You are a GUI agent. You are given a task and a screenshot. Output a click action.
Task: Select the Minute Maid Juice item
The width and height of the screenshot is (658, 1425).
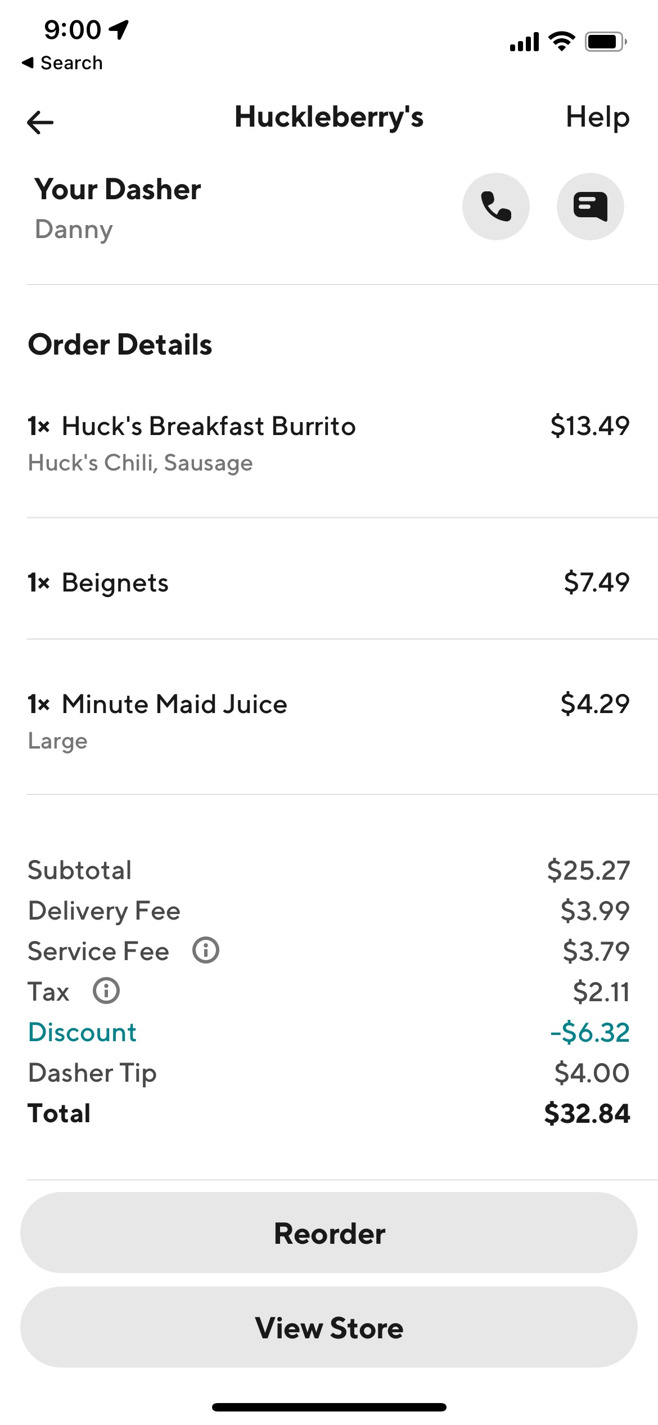(x=174, y=704)
